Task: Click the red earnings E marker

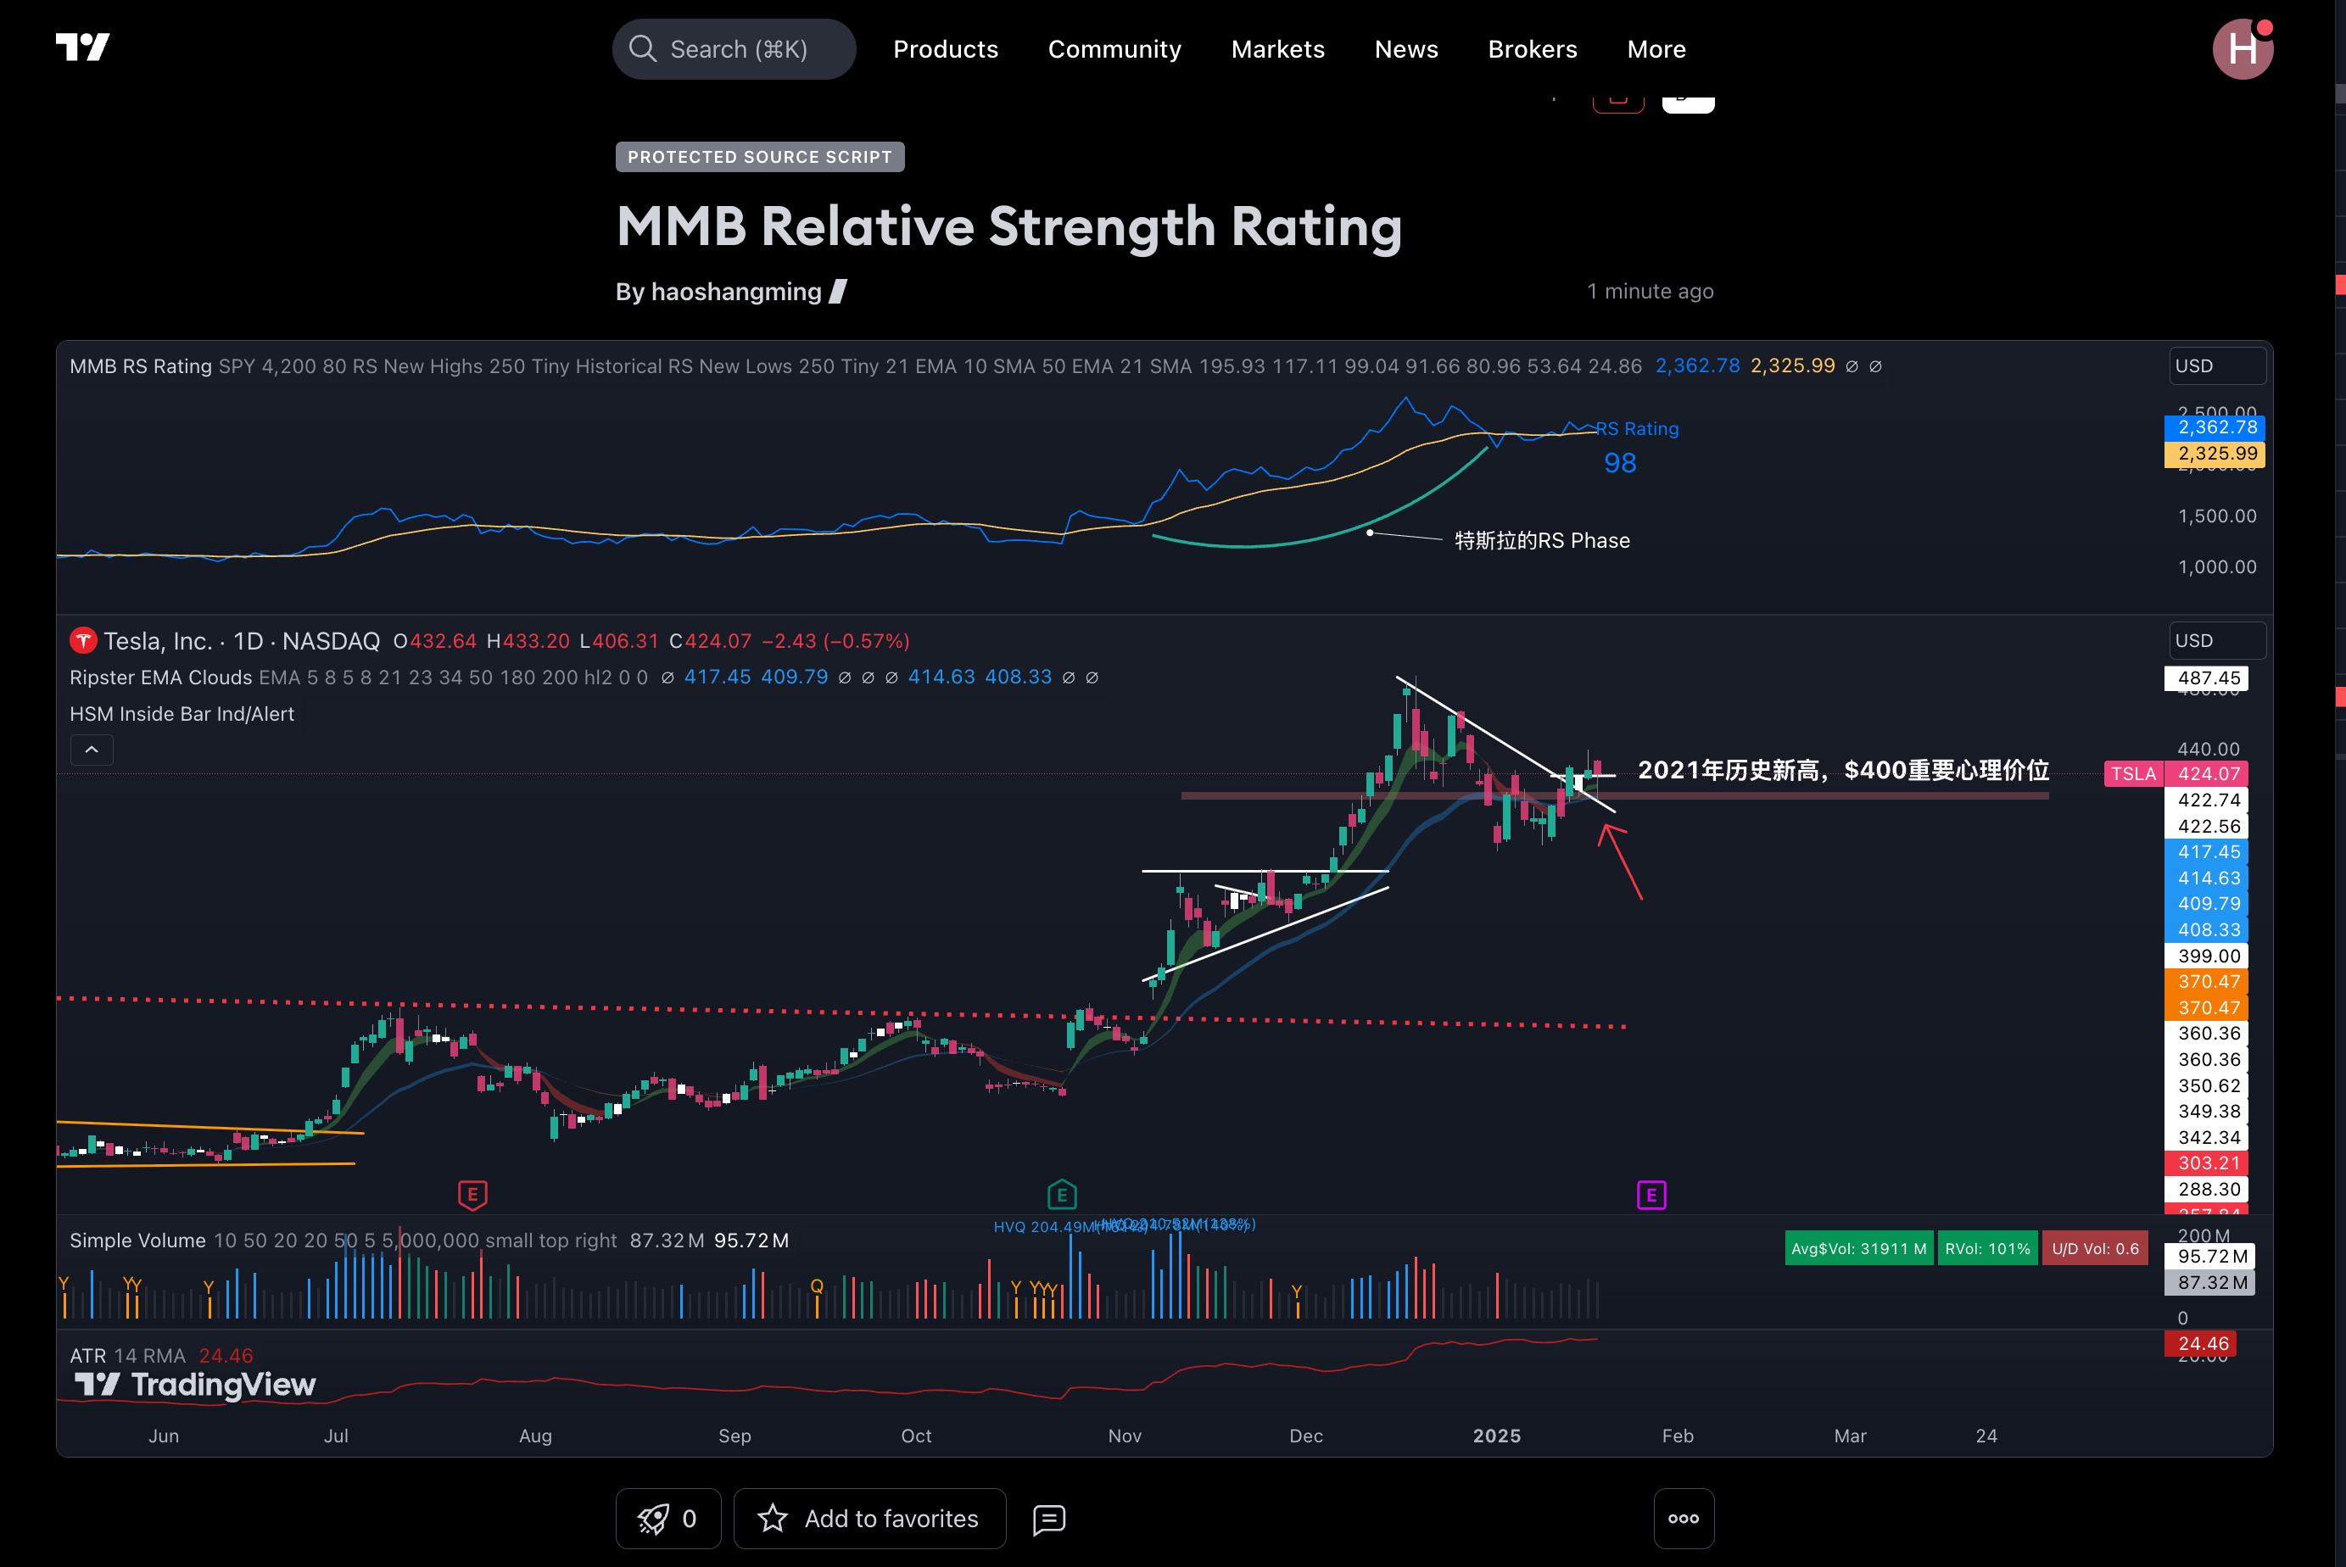Action: pos(472,1194)
